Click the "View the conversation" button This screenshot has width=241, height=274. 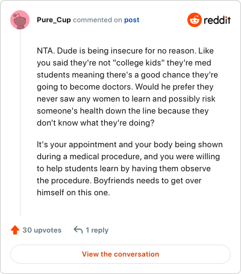coord(120,254)
